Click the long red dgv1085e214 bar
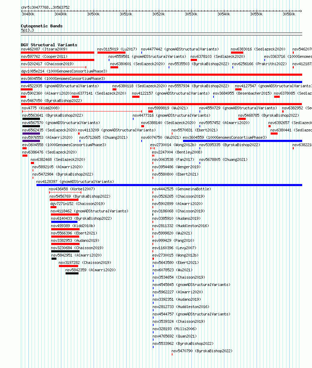Viewport: 312px width, 368px height. coord(161,75)
